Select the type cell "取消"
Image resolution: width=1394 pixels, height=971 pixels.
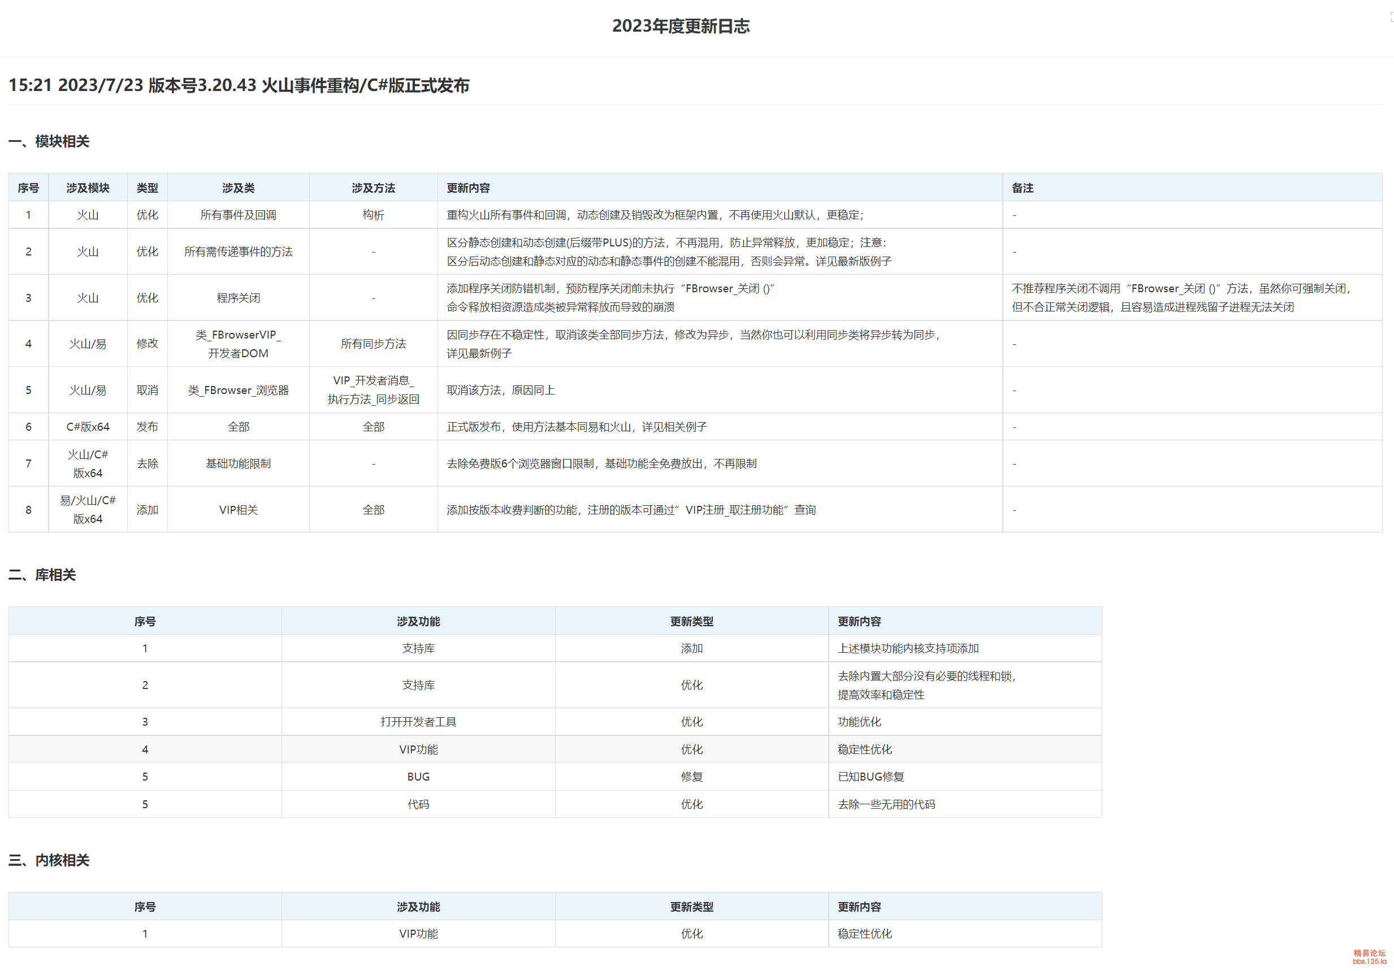tap(148, 390)
